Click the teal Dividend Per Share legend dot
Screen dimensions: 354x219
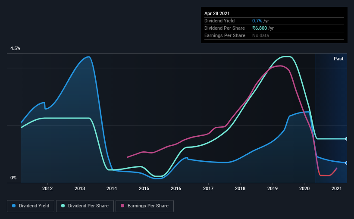click(63, 206)
